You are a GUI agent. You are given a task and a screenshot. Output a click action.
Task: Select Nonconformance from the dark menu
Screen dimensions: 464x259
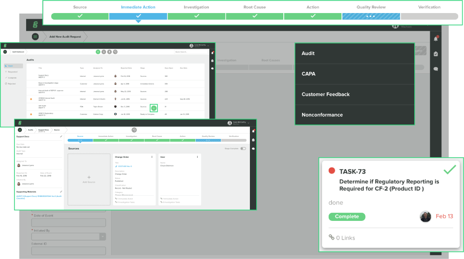[355, 115]
